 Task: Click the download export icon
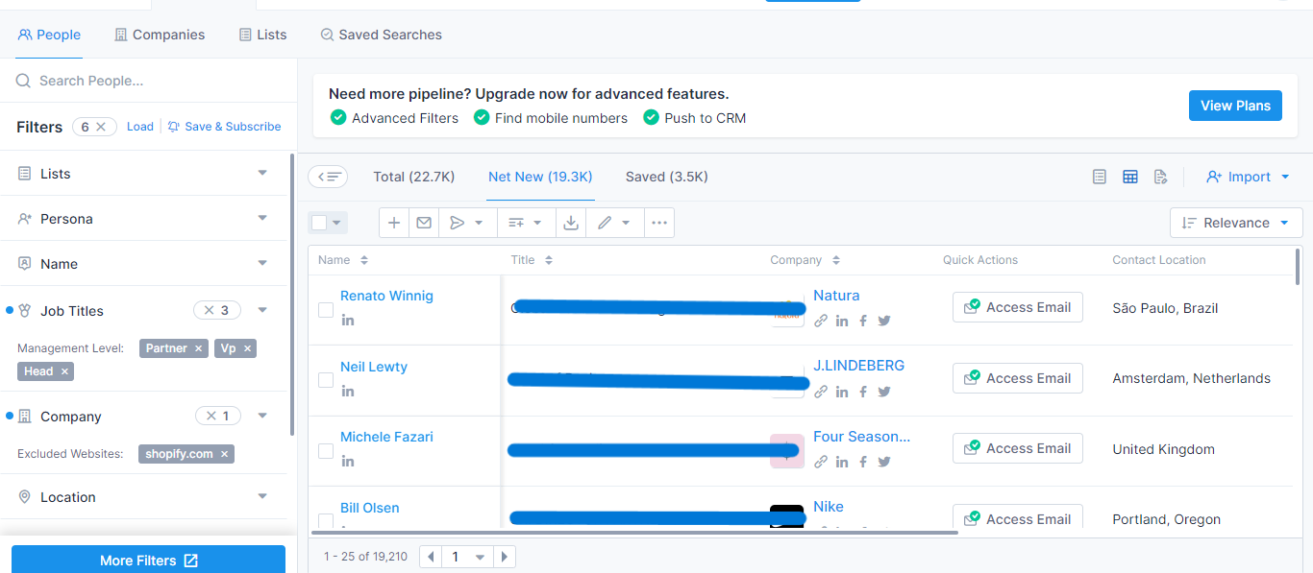tap(571, 223)
